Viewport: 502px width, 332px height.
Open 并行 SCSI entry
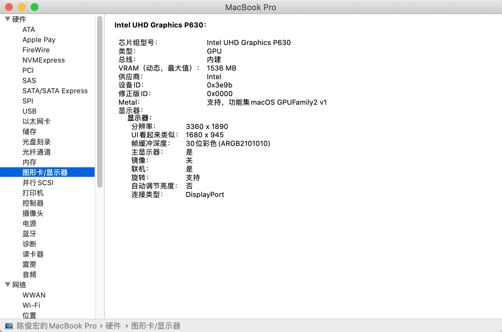tap(38, 183)
